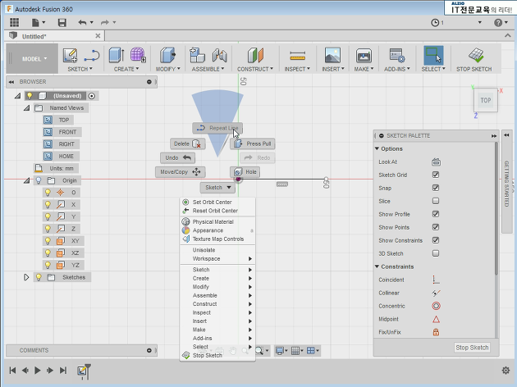Viewport: 517px width, 387px height.
Task: Apply the Collinear constraint icon
Action: 436,293
